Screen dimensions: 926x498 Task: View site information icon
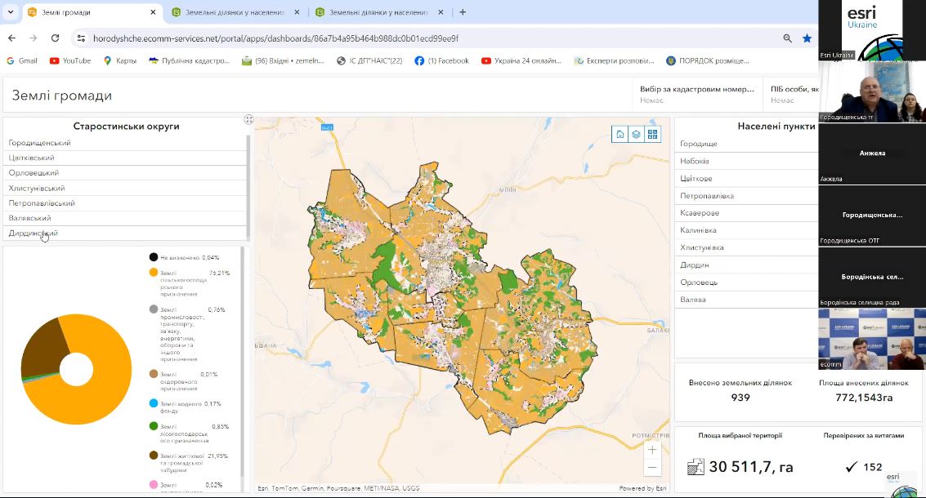click(81, 38)
